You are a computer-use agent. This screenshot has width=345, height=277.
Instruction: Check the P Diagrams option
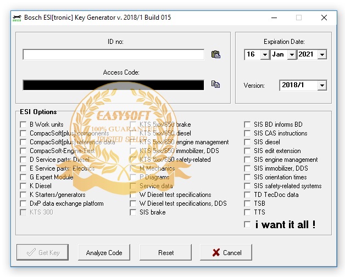pos(133,177)
